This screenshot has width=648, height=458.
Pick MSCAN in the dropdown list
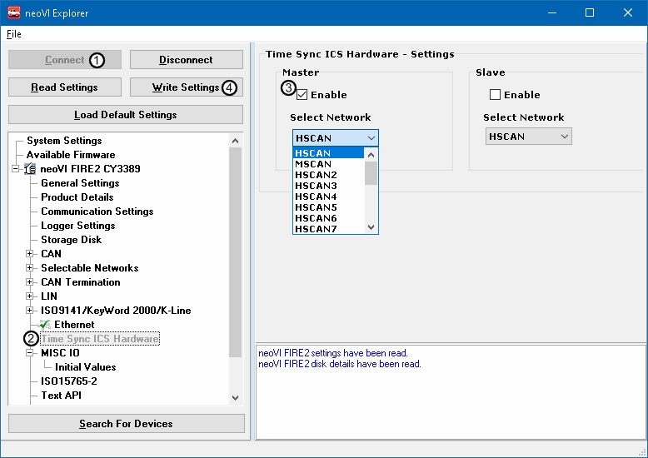[x=313, y=164]
